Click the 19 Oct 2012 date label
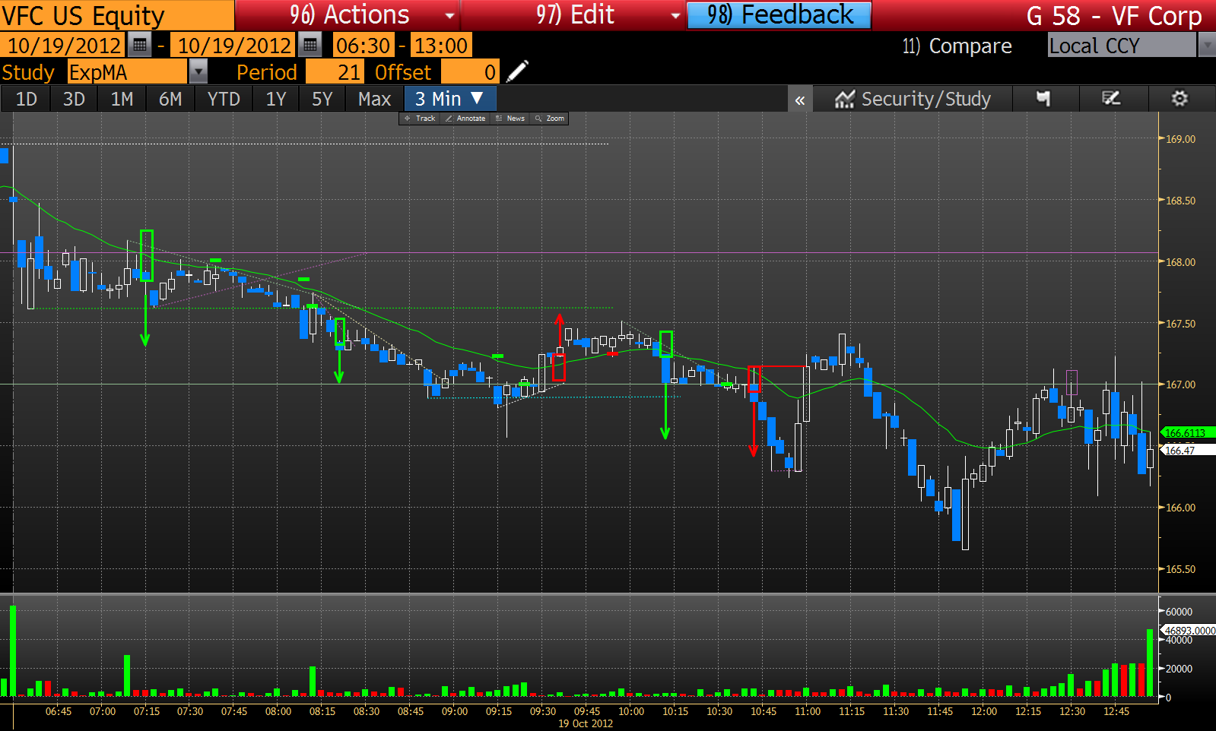This screenshot has width=1216, height=731. [586, 723]
